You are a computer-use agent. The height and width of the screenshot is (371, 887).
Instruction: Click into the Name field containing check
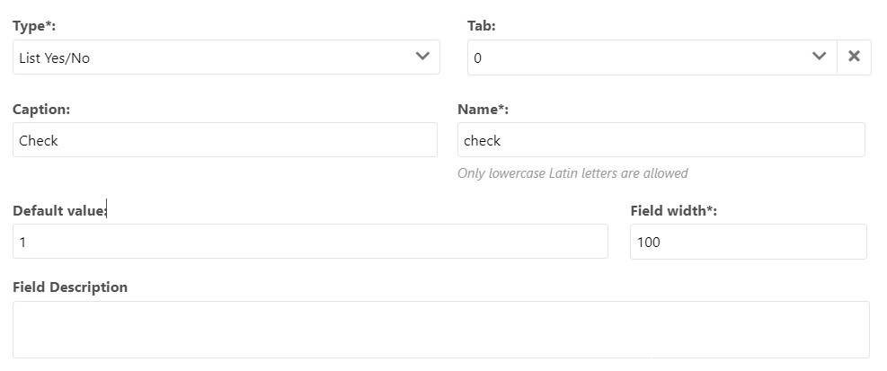pos(661,140)
